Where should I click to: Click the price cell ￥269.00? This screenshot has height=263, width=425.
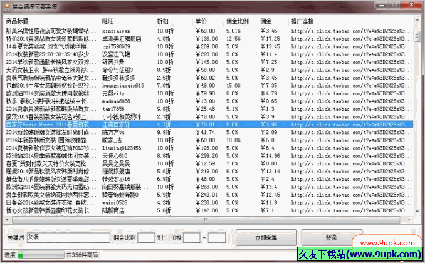pos(206,46)
